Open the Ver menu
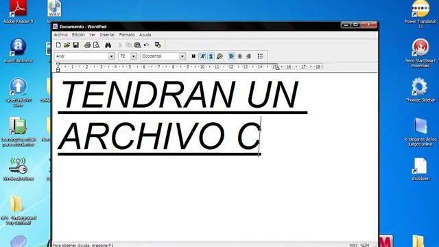The height and width of the screenshot is (247, 439). [x=93, y=35]
